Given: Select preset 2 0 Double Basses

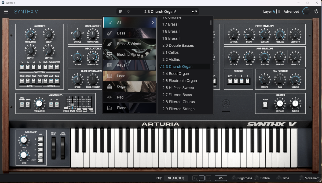Looking at the screenshot, I should [185, 45].
